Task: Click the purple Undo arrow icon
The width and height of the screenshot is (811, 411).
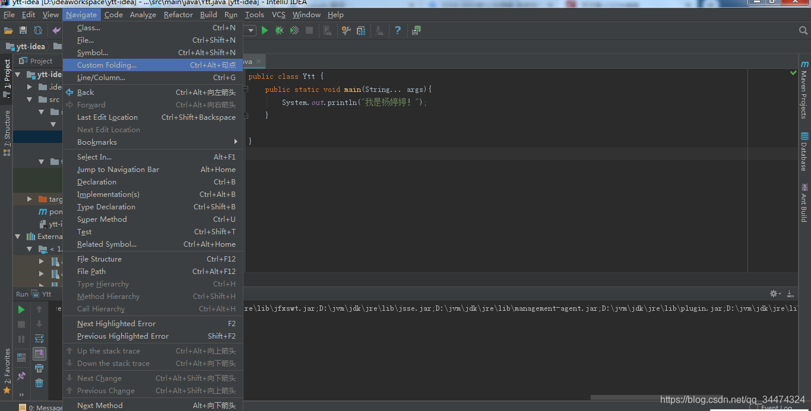Action: click(x=56, y=30)
